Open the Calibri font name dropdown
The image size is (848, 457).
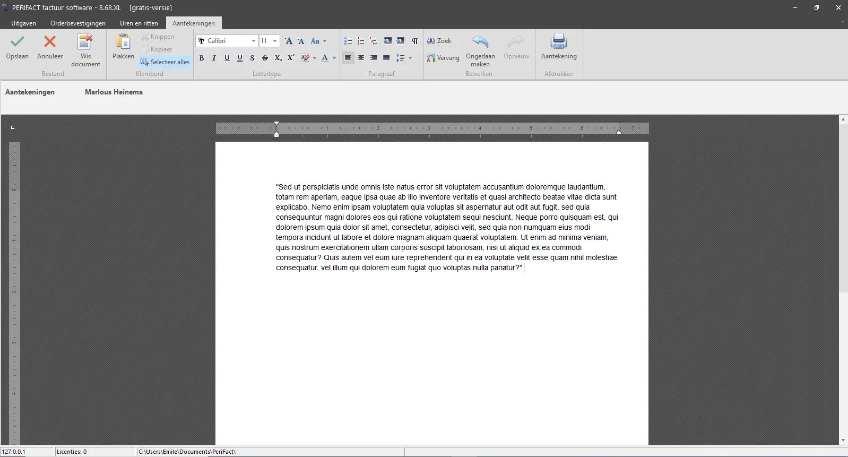point(253,41)
